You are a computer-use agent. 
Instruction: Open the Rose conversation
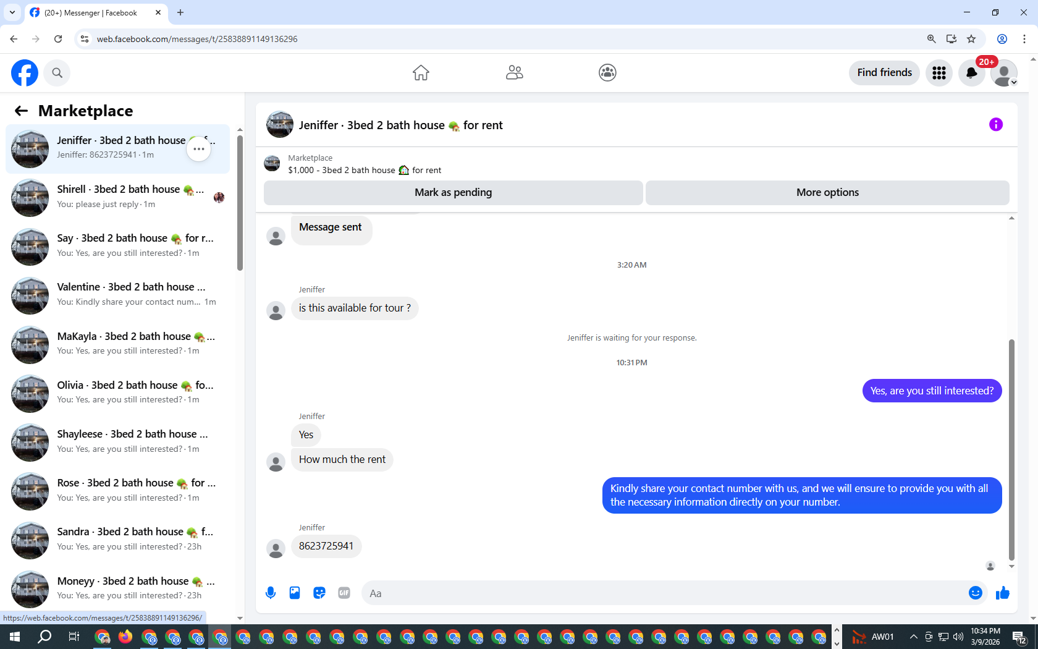click(x=117, y=491)
